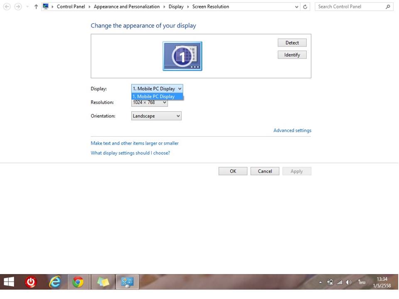
Task: Open the Windows Start button
Action: pos(9,282)
